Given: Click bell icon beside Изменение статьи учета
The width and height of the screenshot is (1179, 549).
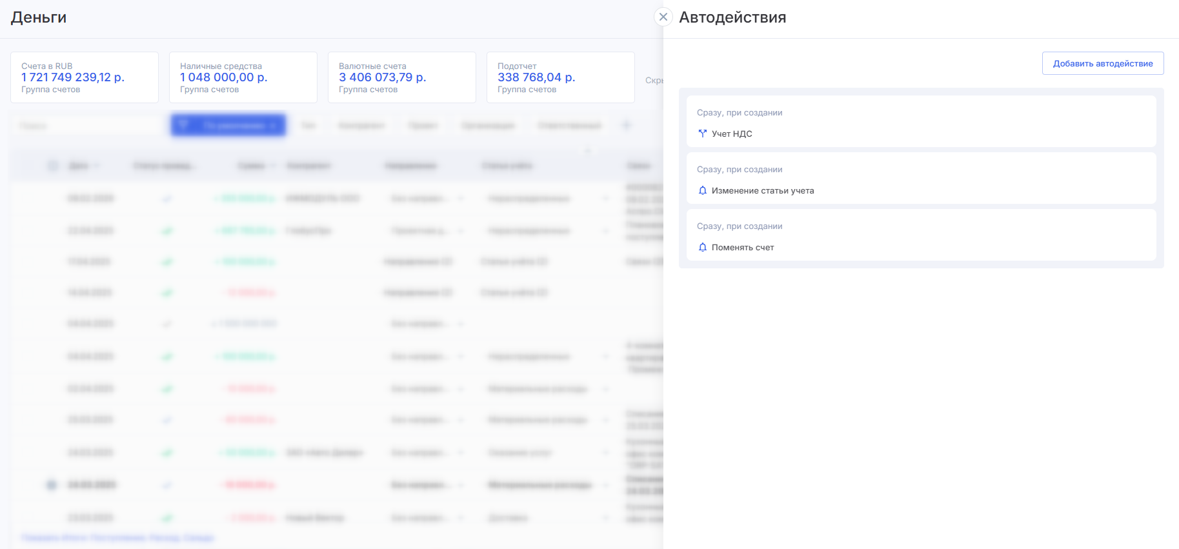Looking at the screenshot, I should pos(703,190).
